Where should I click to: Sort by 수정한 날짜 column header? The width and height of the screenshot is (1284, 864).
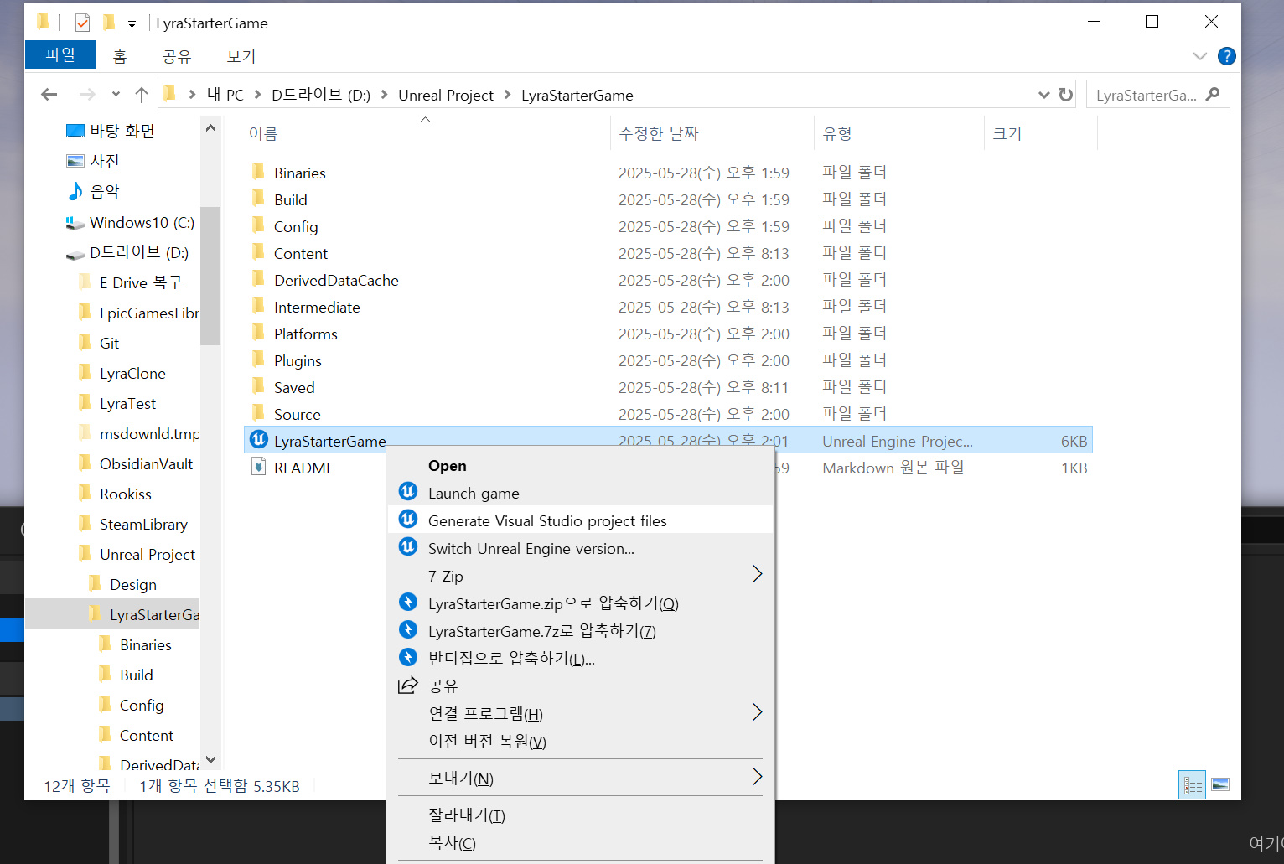click(x=712, y=133)
